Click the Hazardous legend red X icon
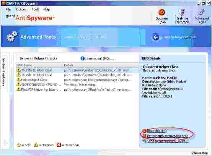The image size is (212, 156). click(59, 145)
